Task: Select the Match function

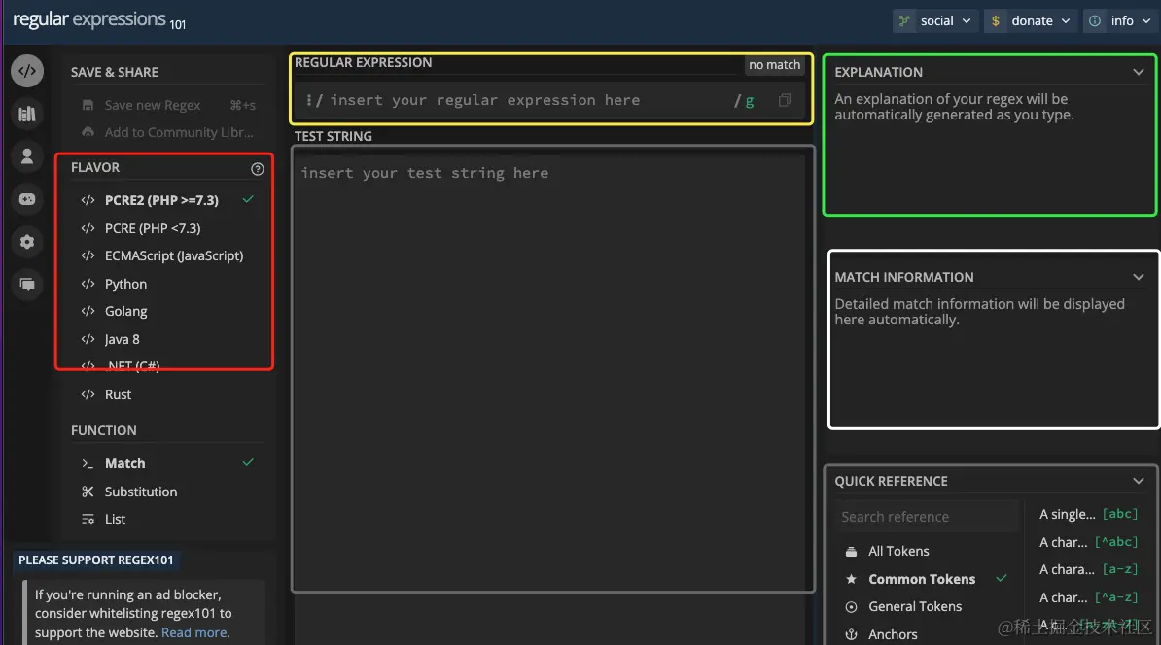Action: pyautogui.click(x=168, y=463)
